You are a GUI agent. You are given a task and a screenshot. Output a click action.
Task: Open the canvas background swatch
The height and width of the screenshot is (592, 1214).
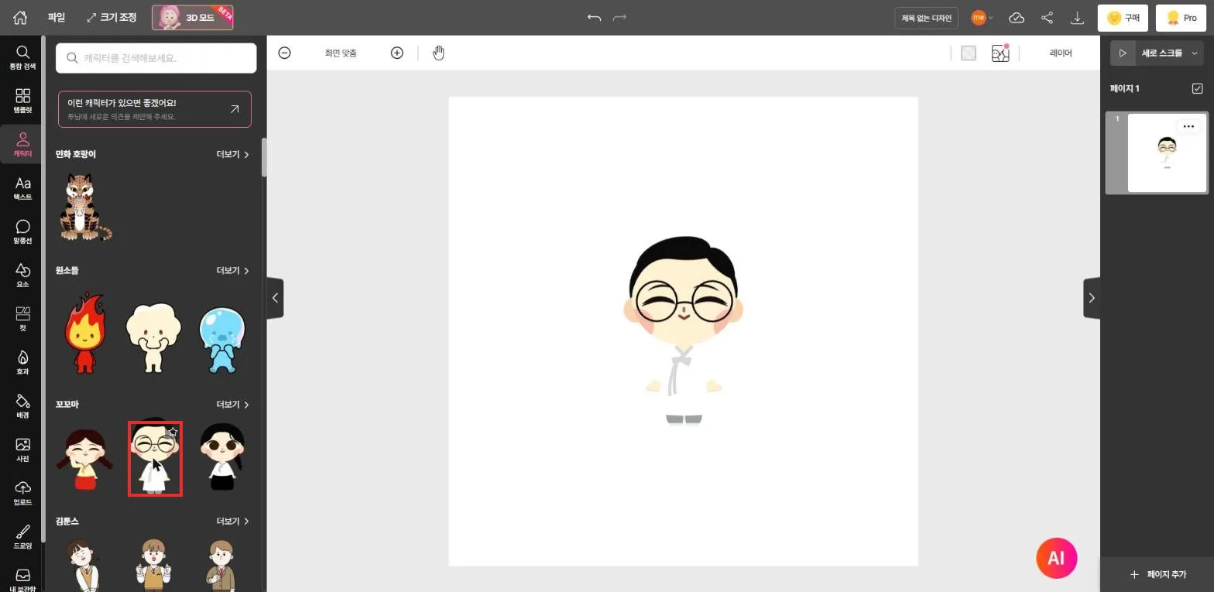point(969,53)
